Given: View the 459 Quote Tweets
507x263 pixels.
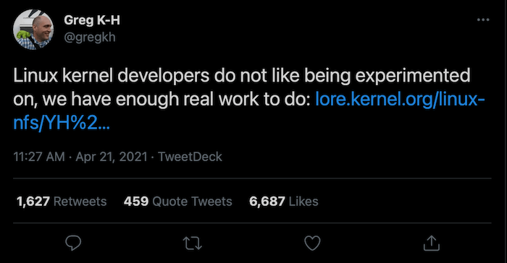Looking at the screenshot, I should pyautogui.click(x=178, y=202).
